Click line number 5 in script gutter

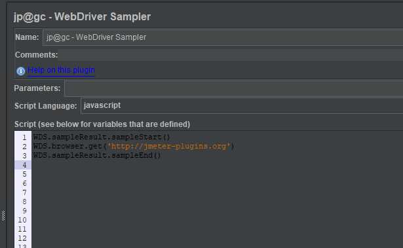point(24,174)
